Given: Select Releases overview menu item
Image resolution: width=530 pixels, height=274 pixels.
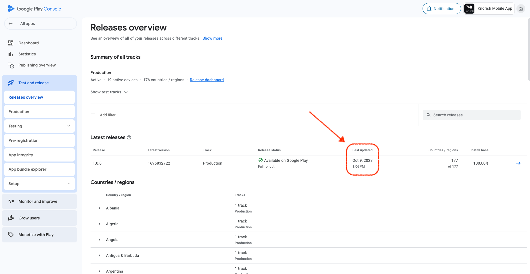Looking at the screenshot, I should pos(39,97).
